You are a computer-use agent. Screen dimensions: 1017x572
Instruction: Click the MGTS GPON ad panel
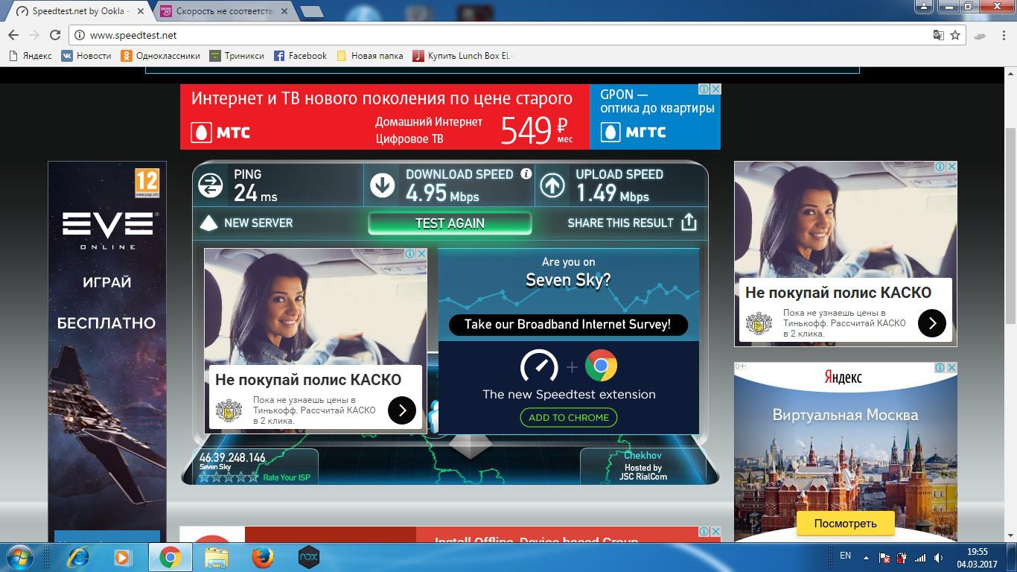655,116
